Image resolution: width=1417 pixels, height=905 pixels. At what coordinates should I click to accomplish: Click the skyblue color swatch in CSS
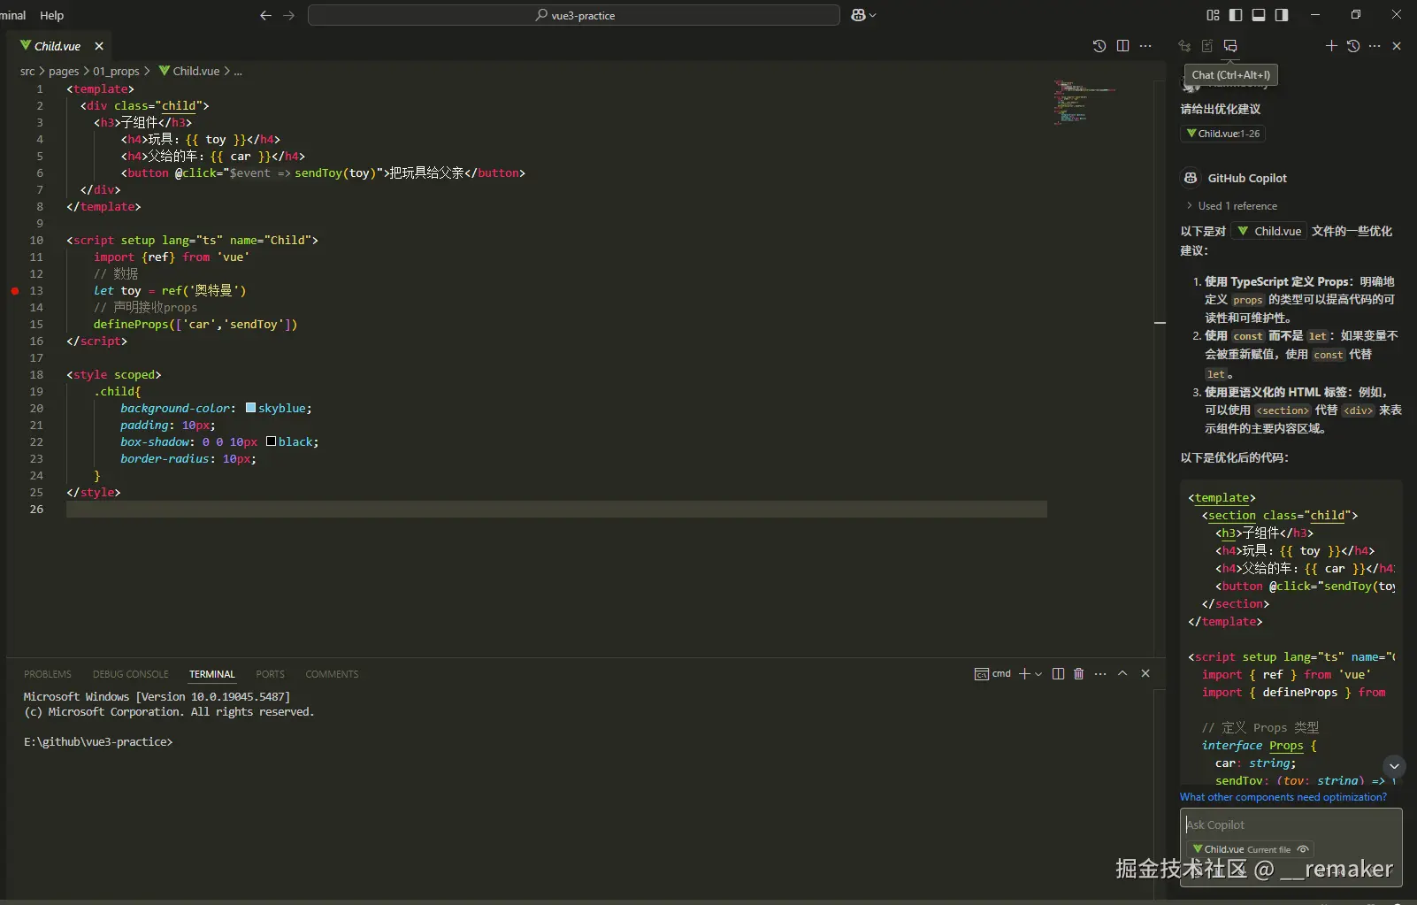click(251, 408)
